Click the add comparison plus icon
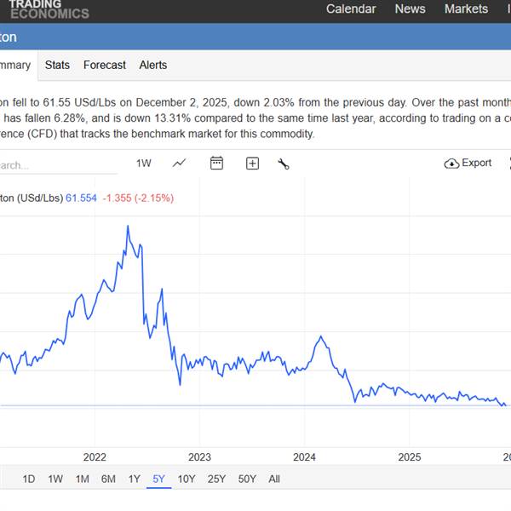 point(252,164)
